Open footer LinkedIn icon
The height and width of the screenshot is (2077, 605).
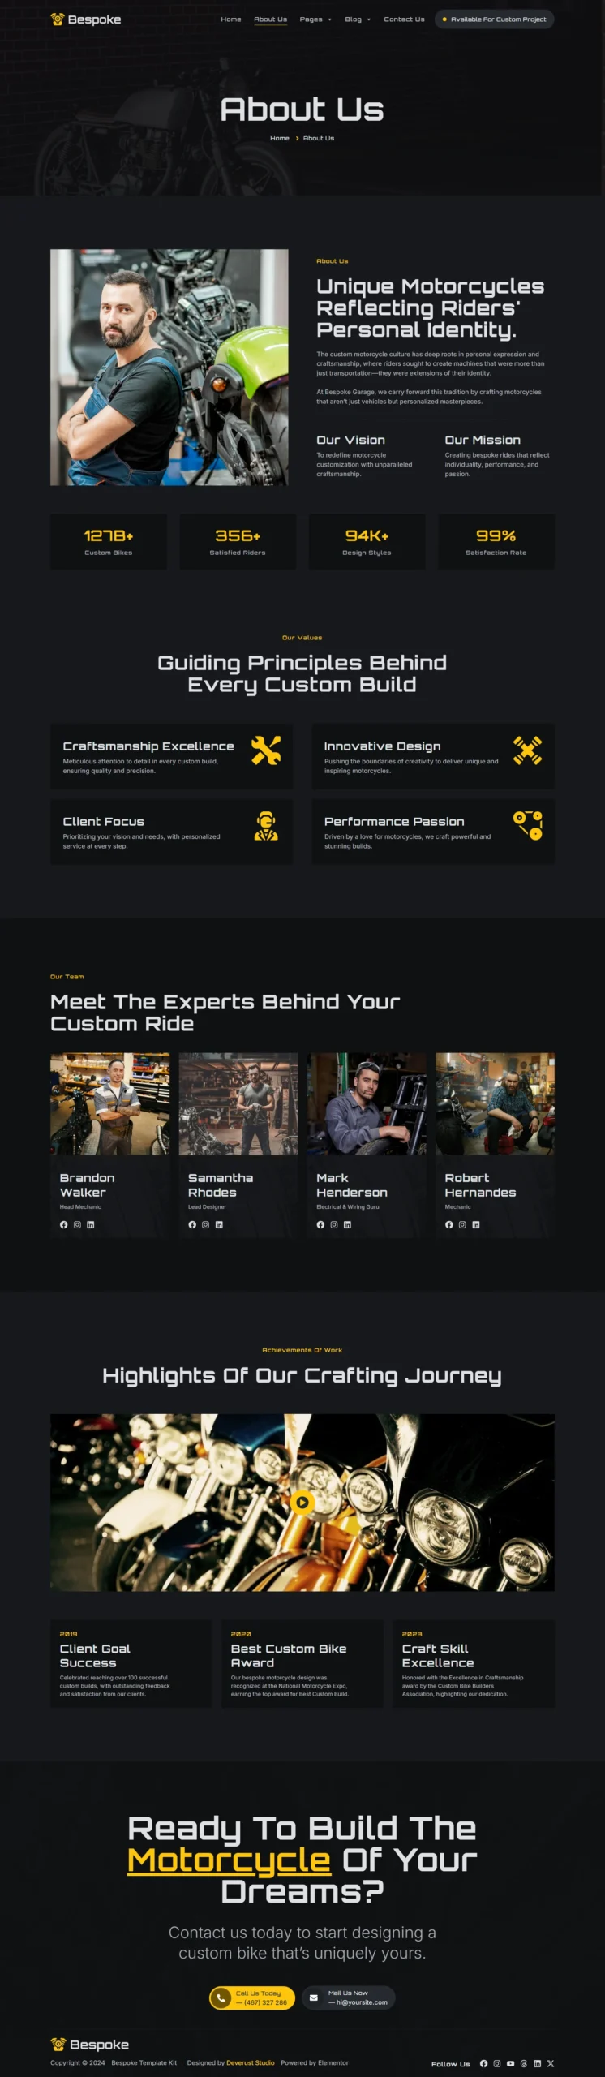[537, 2063]
